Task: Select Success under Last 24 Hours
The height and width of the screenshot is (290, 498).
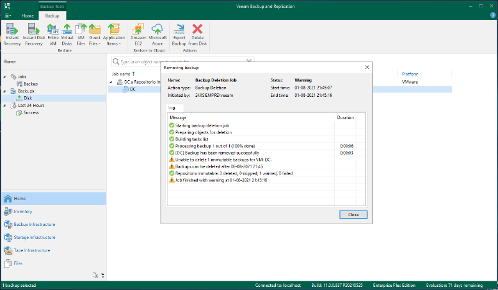Action: [27, 112]
